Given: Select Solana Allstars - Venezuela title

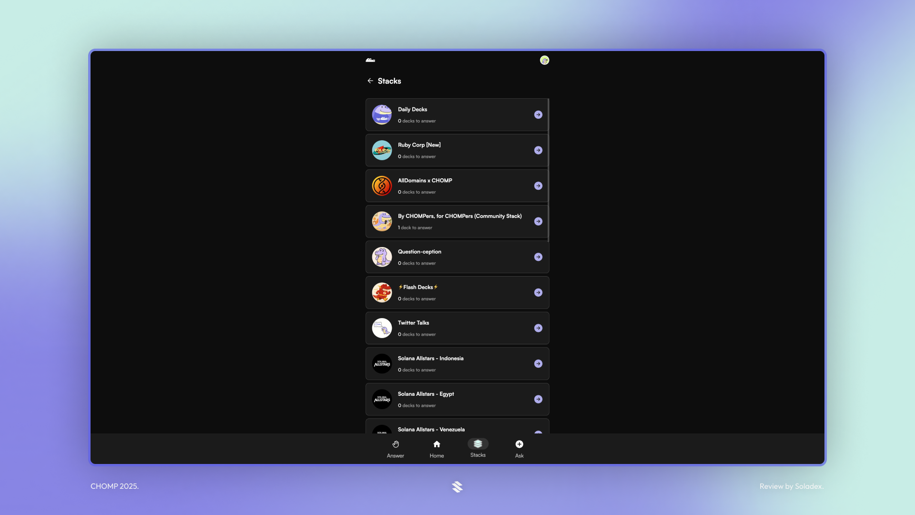Looking at the screenshot, I should [x=431, y=430].
